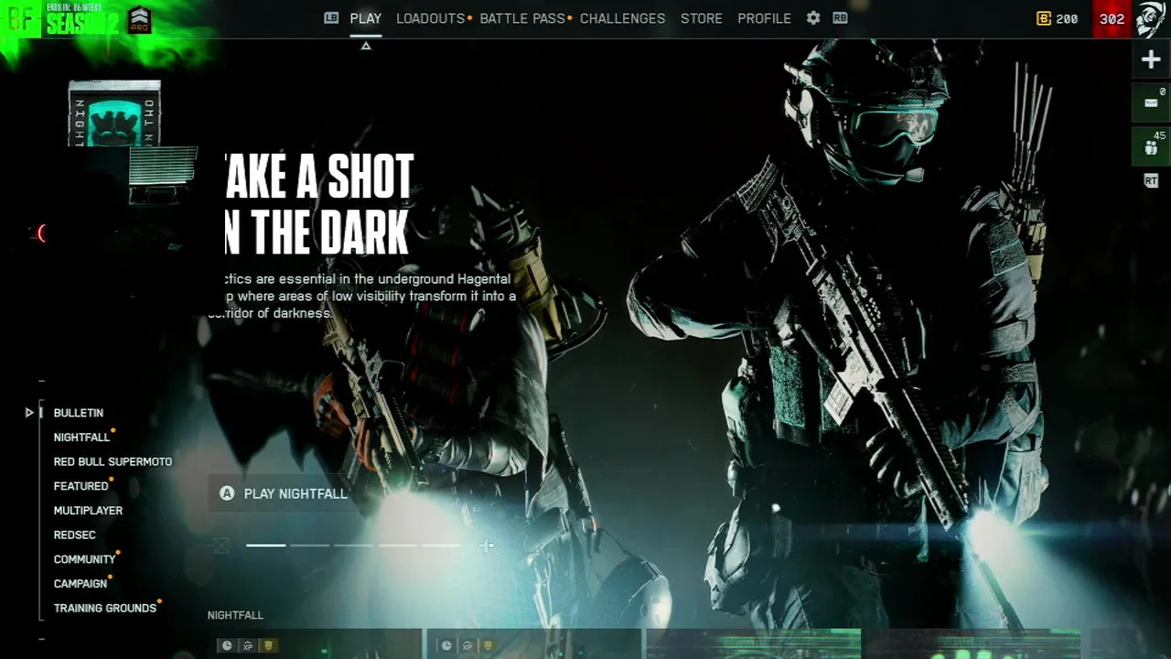Click the LB bumper icon beside PLAY
The width and height of the screenshot is (1171, 659).
point(331,18)
